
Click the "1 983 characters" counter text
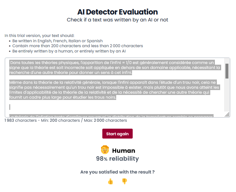(x=20, y=120)
